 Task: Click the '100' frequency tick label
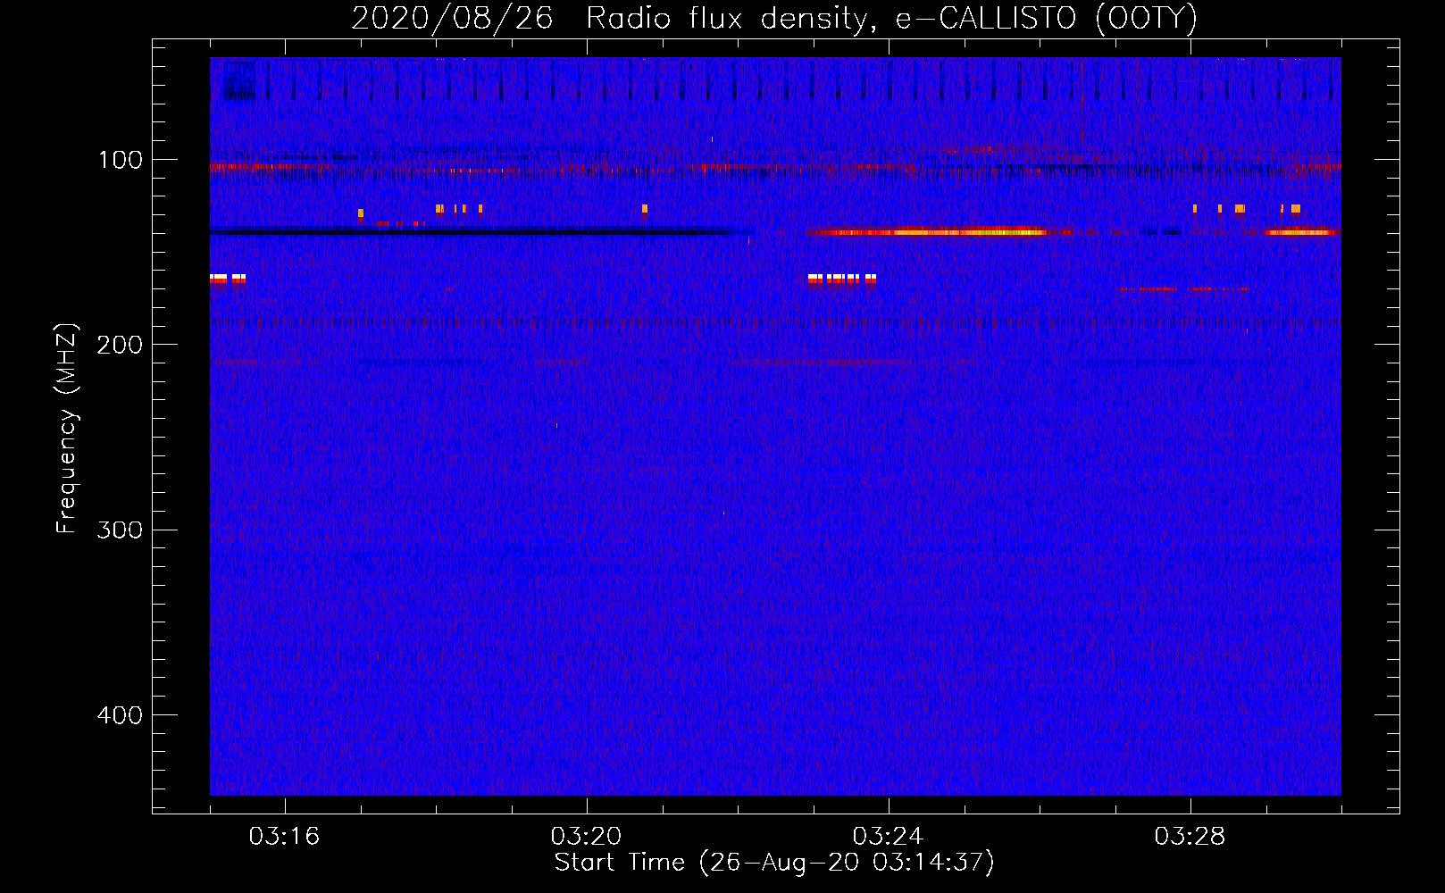[121, 160]
